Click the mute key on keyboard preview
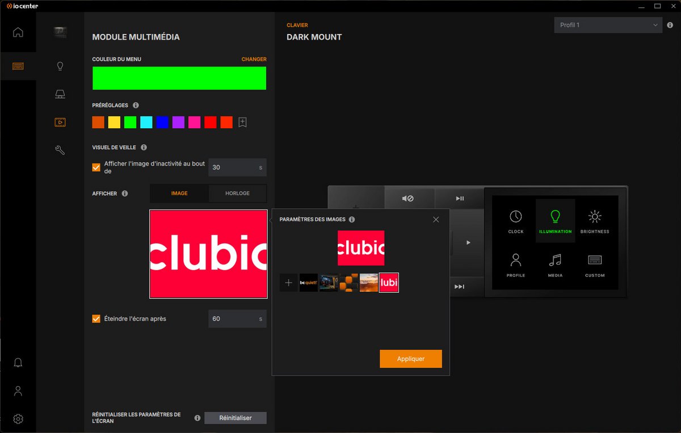 pos(408,199)
